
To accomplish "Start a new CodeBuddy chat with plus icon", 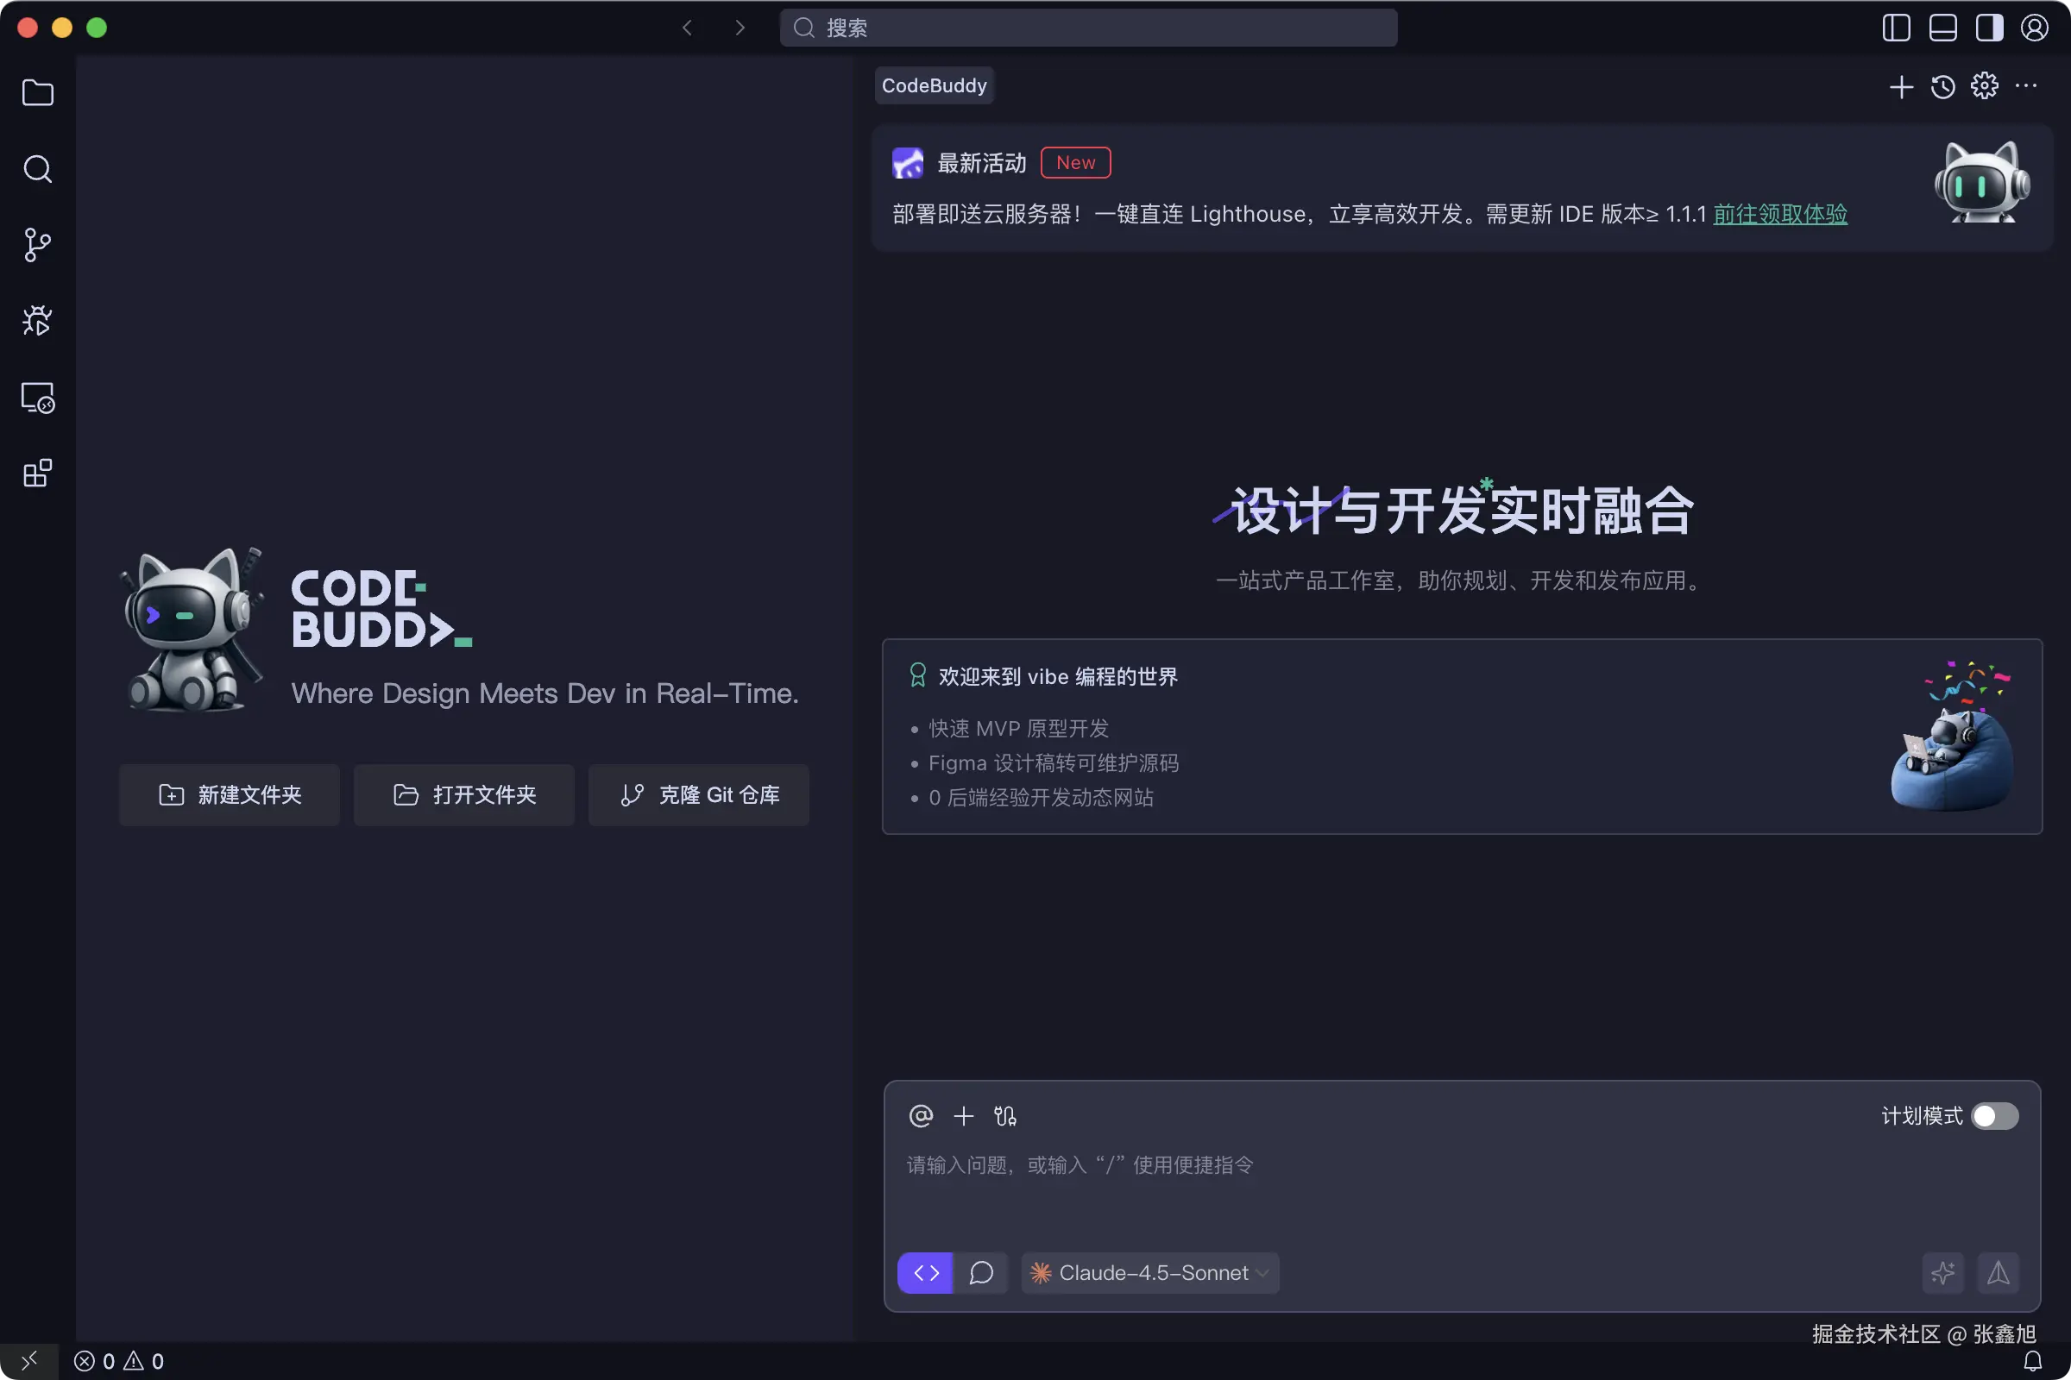I will [1900, 86].
